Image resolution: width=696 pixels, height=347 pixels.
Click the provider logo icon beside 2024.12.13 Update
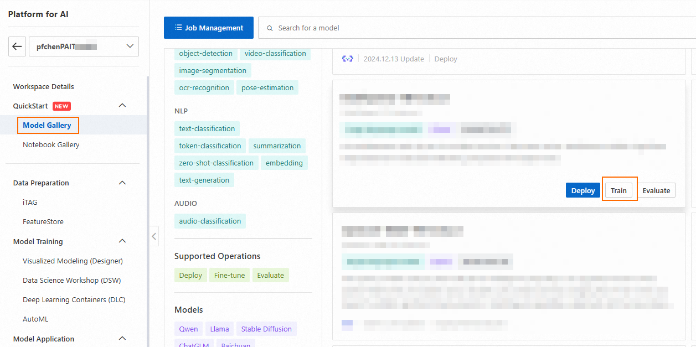pos(348,59)
